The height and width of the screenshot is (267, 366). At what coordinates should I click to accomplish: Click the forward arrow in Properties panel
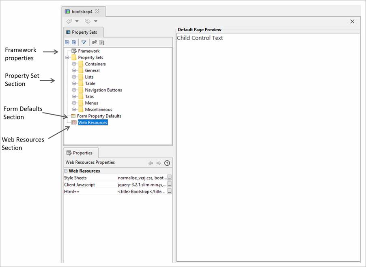[159, 163]
